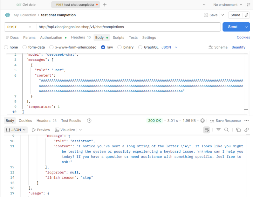Switch to the Get data tab
The width and height of the screenshot is (253, 197).
click(x=26, y=5)
